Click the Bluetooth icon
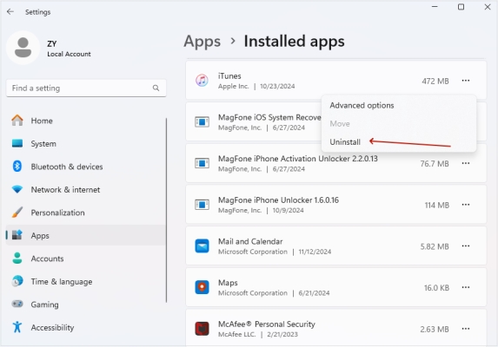Viewport: 498px width, 347px height. click(x=17, y=167)
